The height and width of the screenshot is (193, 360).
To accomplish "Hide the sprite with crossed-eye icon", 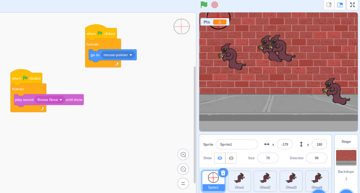I will 231,158.
